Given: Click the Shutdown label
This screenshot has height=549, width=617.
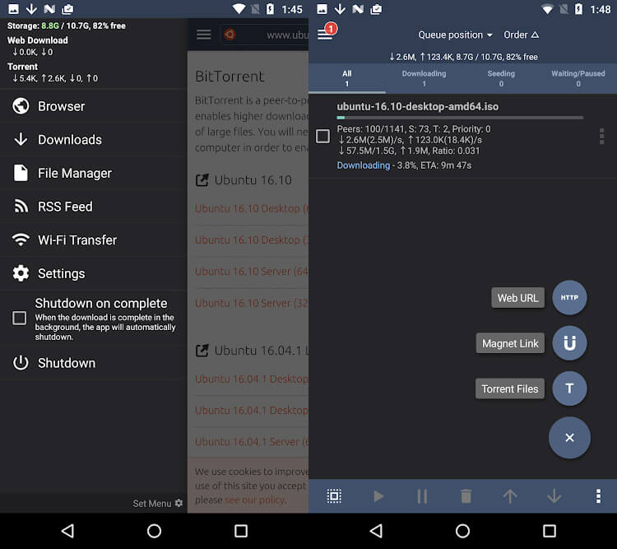Looking at the screenshot, I should pyautogui.click(x=67, y=363).
